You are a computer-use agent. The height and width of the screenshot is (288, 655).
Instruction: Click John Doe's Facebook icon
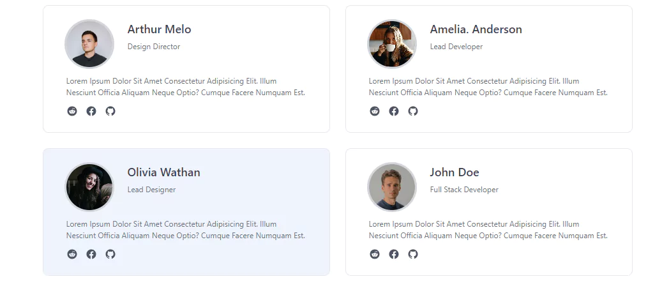click(x=393, y=254)
